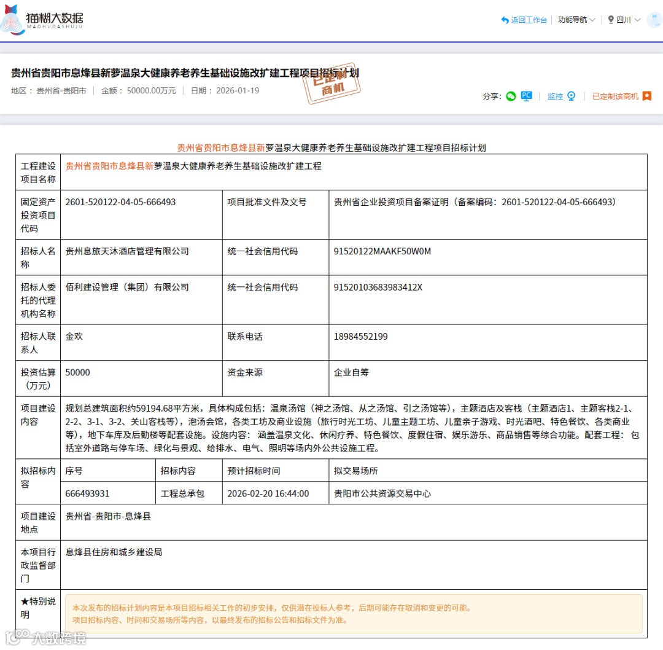663x650 pixels.
Task: Click the orange project name in 工程建设项目名称 row
Action: (x=109, y=166)
